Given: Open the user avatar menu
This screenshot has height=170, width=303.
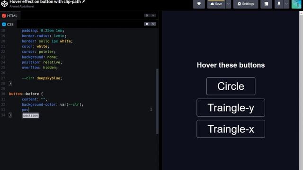Looking at the screenshot, I should [296, 4].
